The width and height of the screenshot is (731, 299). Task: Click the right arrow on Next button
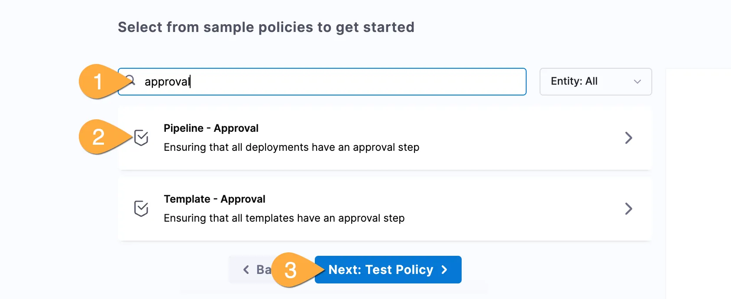pos(444,270)
